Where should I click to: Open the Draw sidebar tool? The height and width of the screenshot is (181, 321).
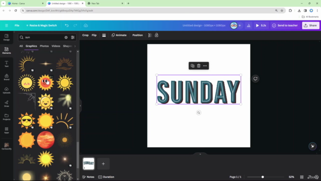click(x=7, y=104)
